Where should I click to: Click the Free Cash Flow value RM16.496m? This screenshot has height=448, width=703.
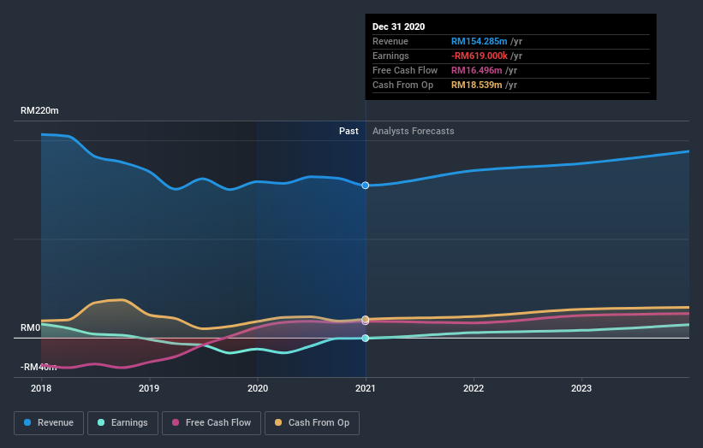click(x=477, y=70)
